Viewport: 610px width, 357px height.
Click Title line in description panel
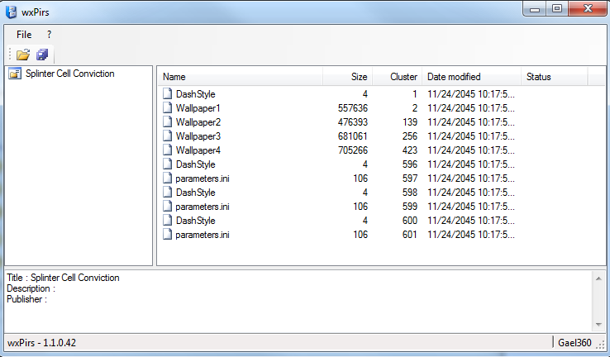pos(63,278)
